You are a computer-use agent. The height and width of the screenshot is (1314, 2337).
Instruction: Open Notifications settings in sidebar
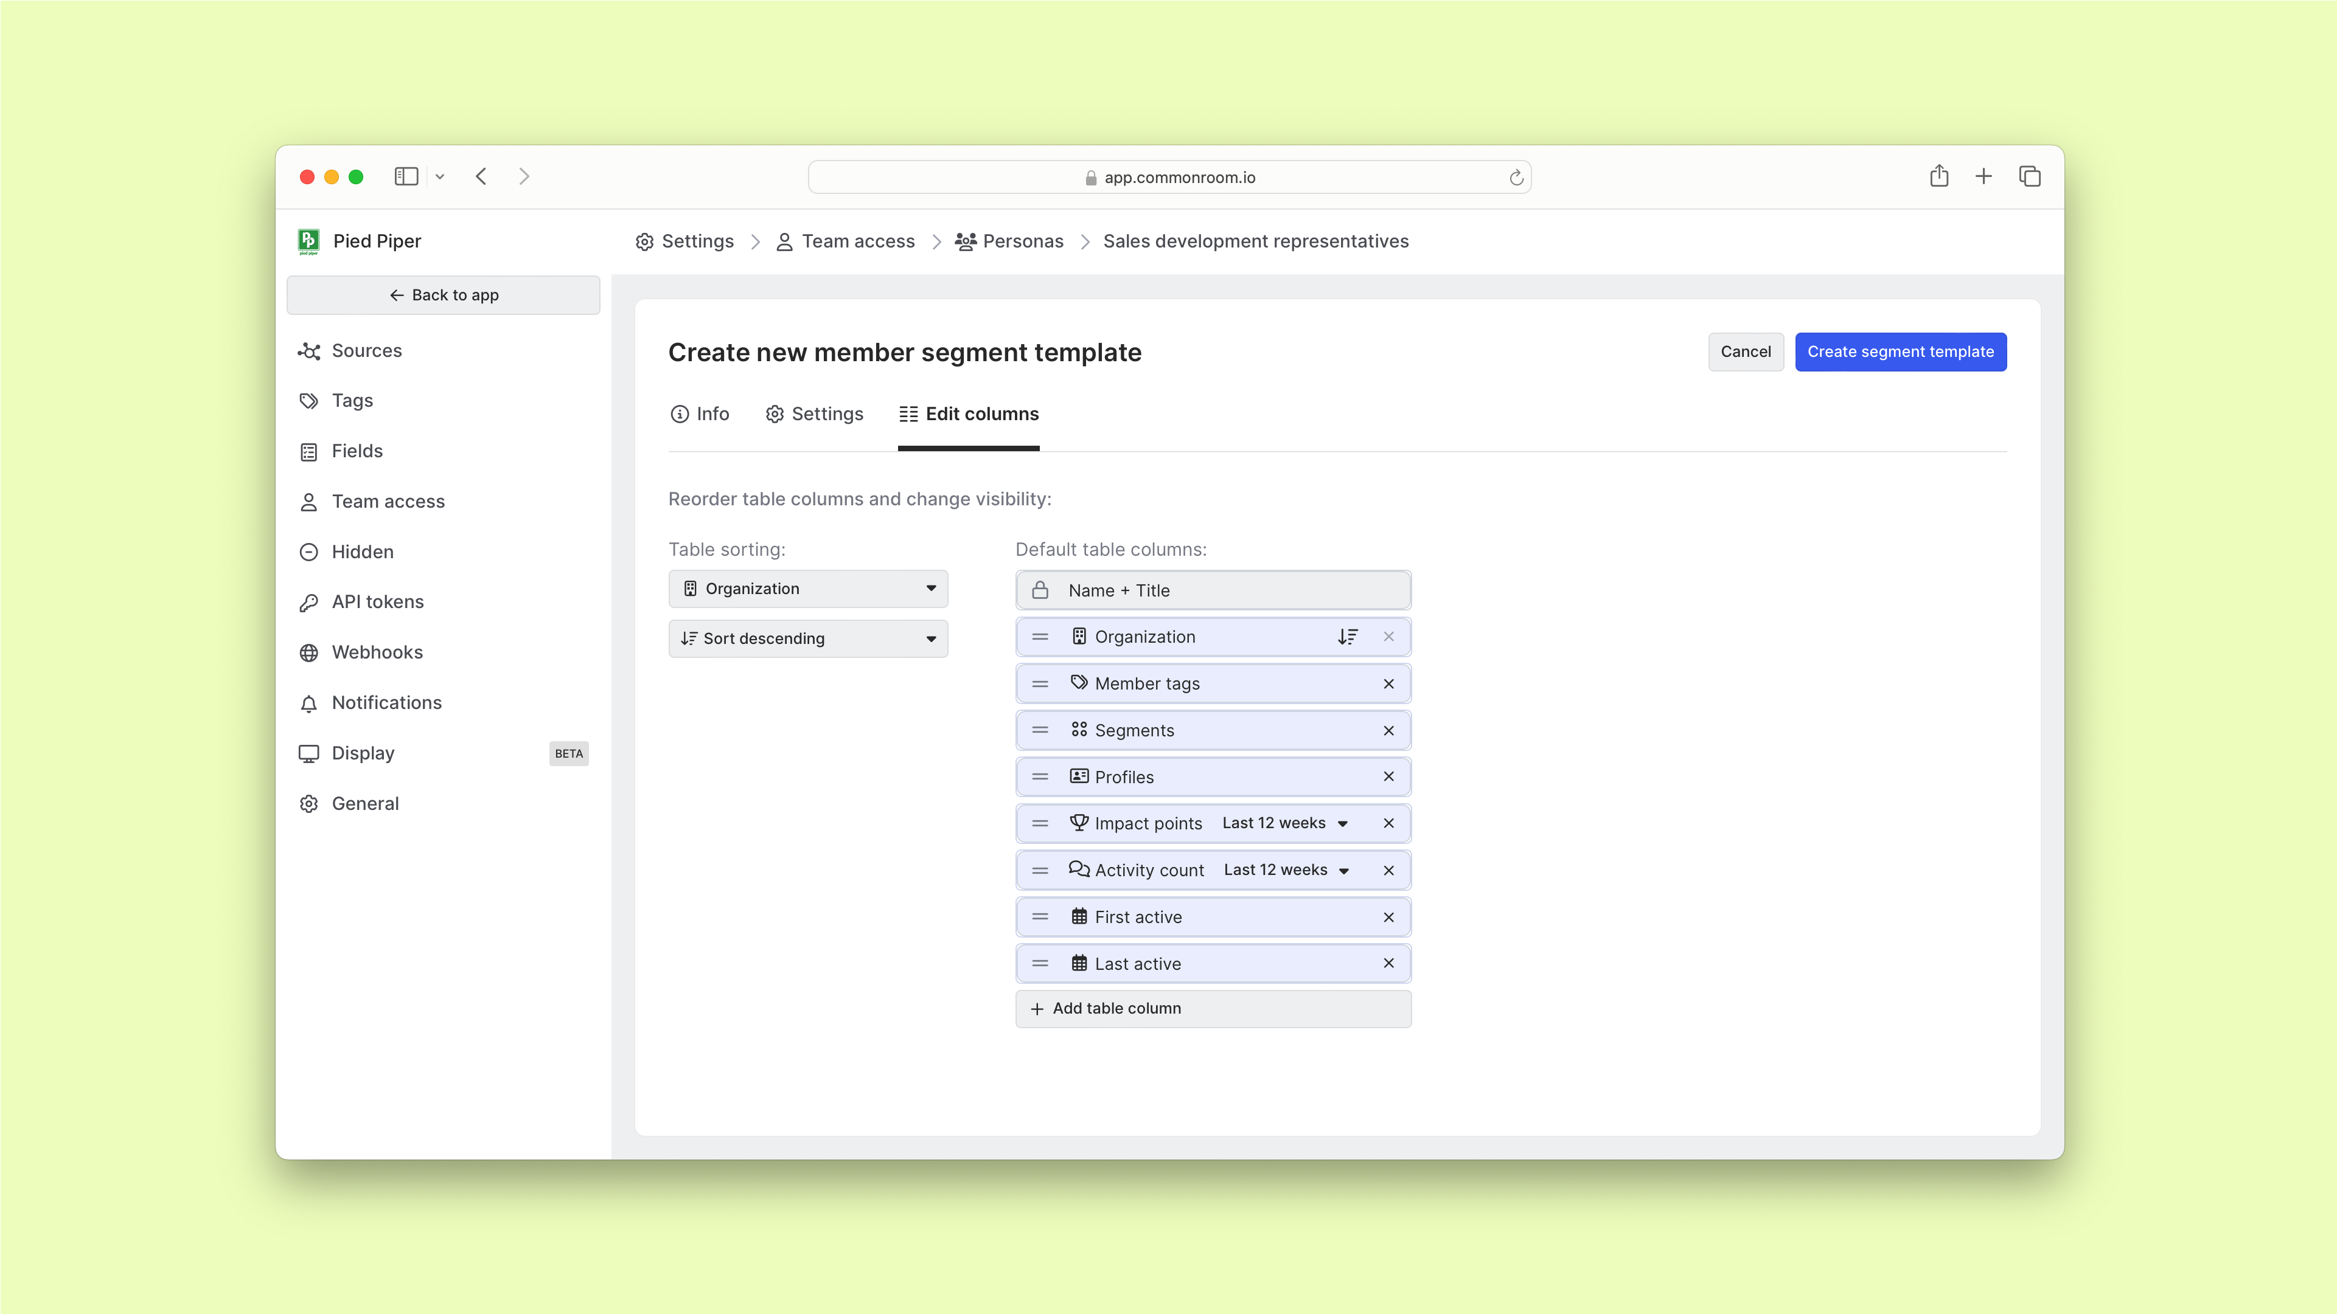(x=386, y=702)
